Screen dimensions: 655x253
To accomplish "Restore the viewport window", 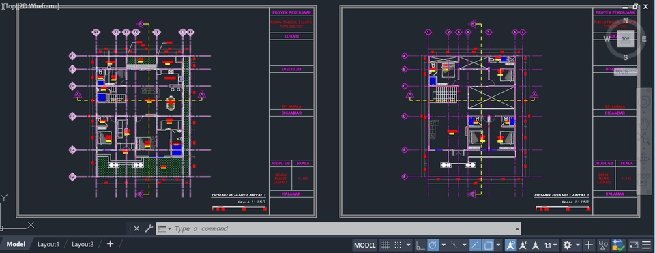I will (635, 6).
